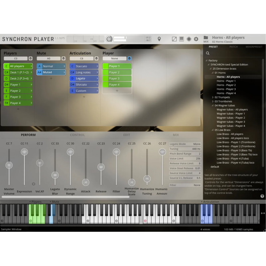266x266 pixels.
Task: Open the Synchron Player settings gear
Action: point(196,39)
